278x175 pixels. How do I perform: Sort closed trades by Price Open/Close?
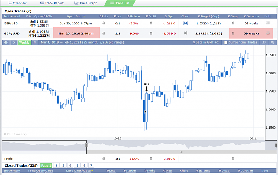pos(41,171)
